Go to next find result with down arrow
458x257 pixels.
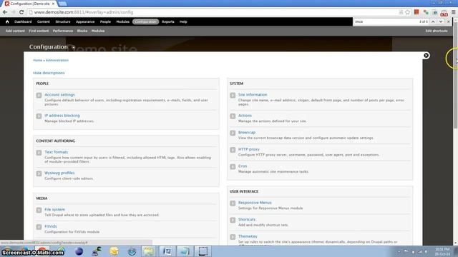click(441, 21)
